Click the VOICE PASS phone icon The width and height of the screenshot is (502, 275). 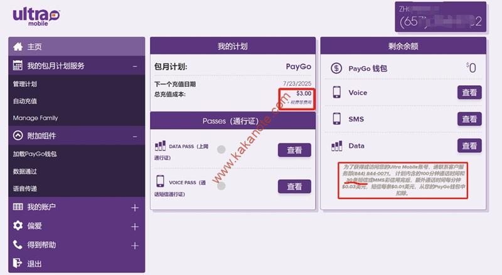tap(160, 181)
